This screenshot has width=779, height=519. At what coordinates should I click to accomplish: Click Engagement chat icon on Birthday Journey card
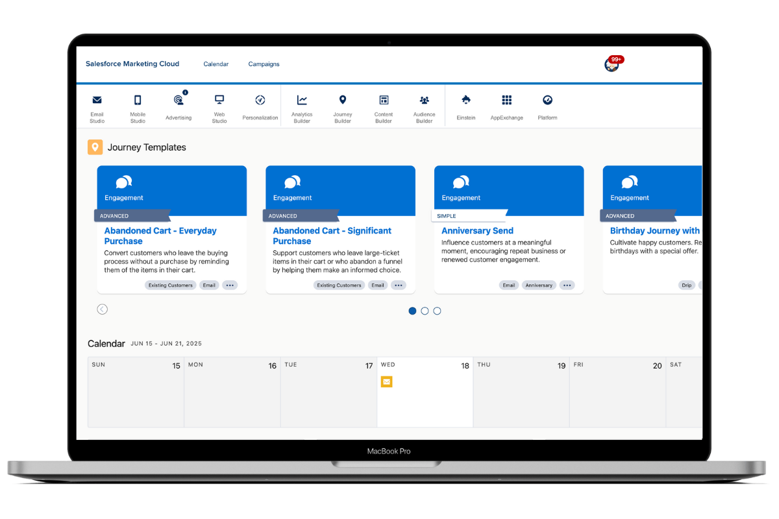630,182
